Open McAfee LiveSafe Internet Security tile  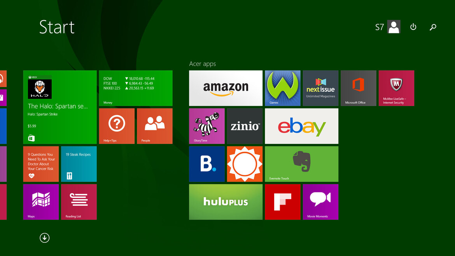(x=396, y=88)
